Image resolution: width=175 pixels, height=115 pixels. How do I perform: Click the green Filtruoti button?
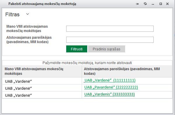tap(76, 49)
